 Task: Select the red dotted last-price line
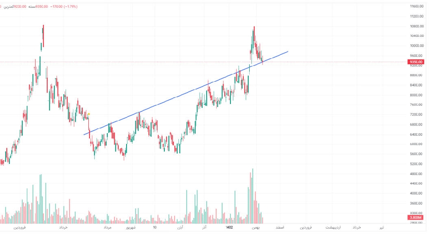204,62
